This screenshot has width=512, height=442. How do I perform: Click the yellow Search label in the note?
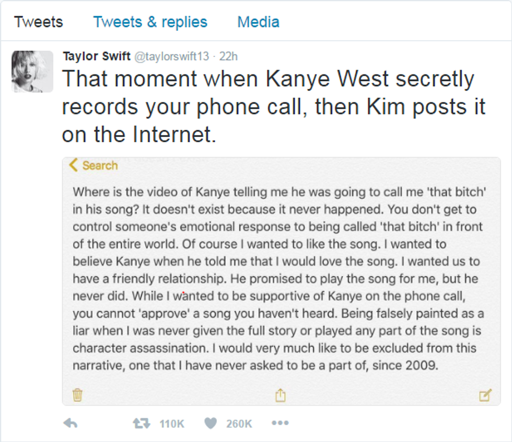(100, 166)
